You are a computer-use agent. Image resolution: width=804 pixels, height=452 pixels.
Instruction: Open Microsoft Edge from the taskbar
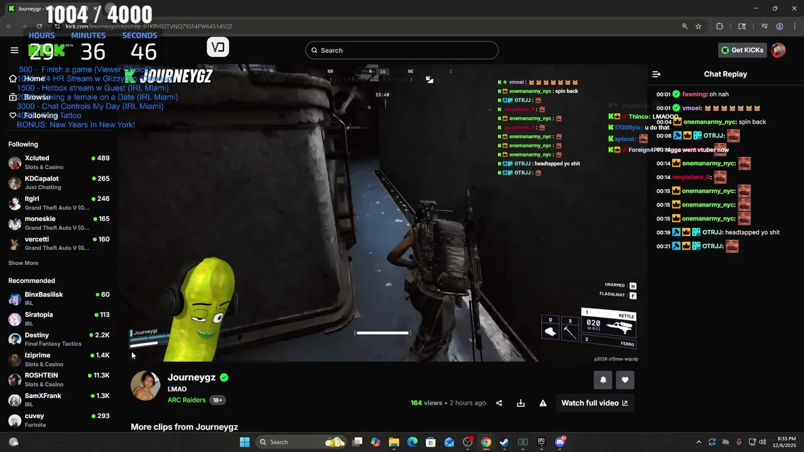point(412,442)
